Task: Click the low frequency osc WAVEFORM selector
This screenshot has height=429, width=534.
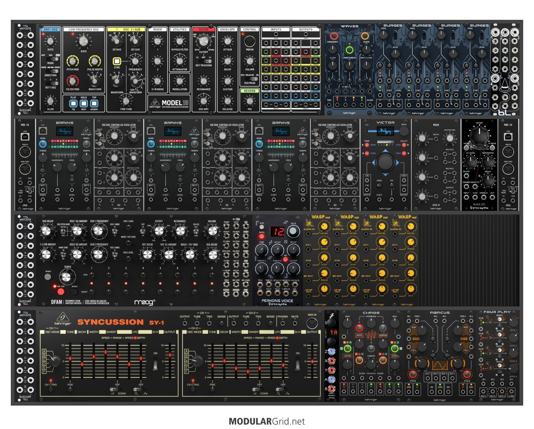Action: click(94, 80)
